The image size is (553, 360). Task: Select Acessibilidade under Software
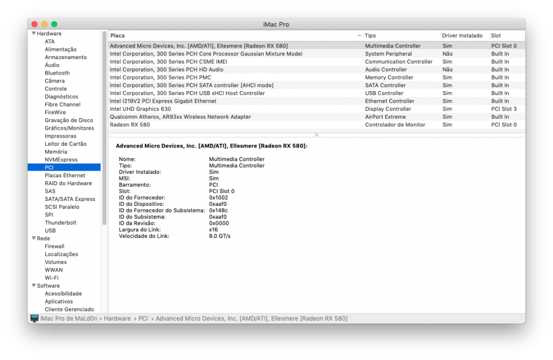tap(63, 293)
